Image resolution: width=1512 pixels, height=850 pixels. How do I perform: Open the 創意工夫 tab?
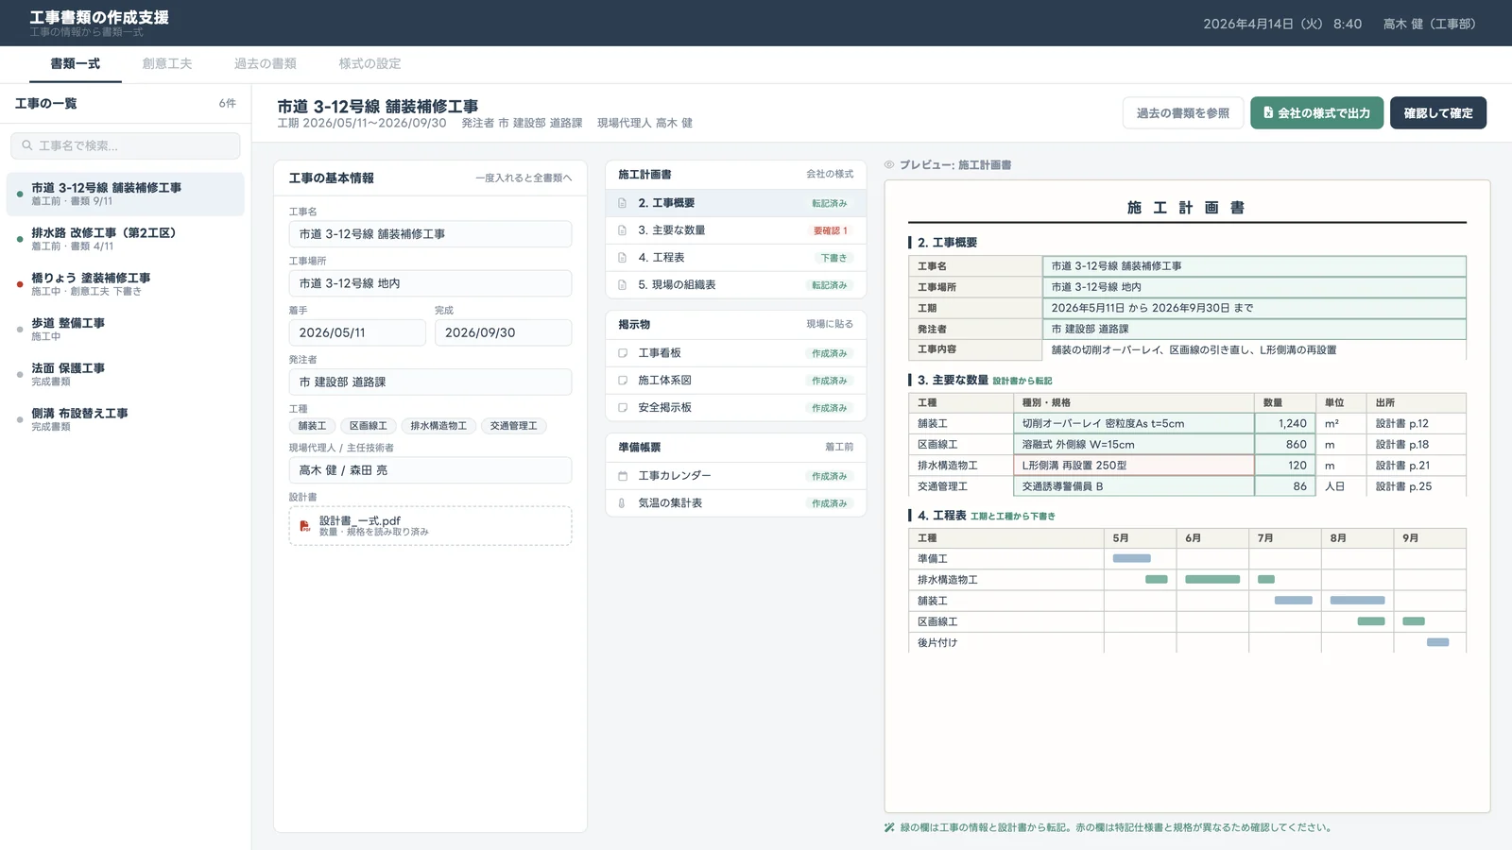tap(167, 64)
